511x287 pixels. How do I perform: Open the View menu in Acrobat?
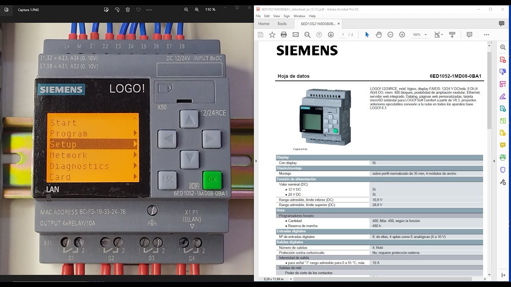point(277,16)
